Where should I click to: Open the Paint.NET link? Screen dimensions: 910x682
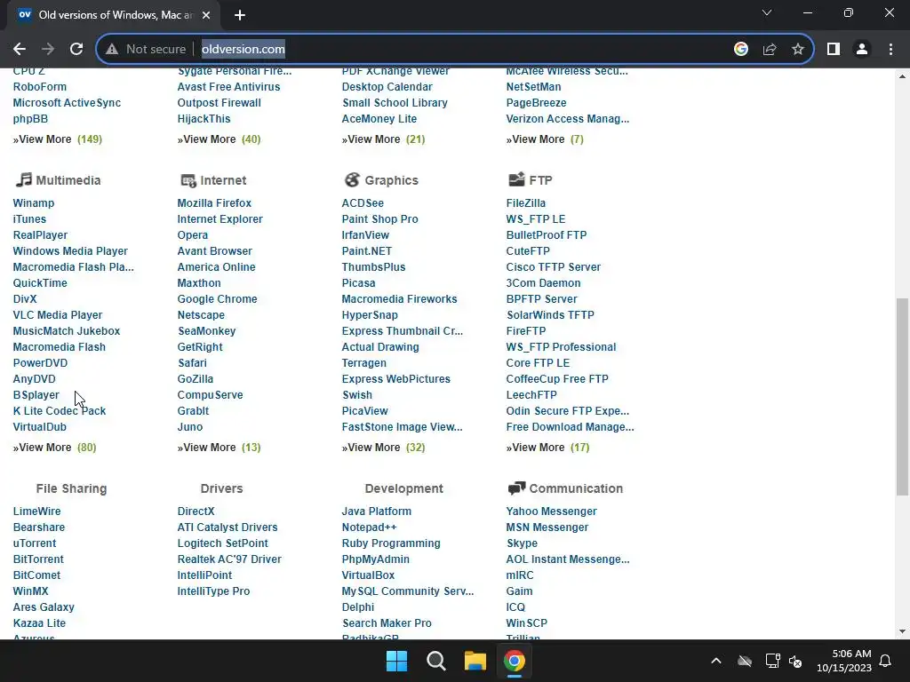point(367,251)
